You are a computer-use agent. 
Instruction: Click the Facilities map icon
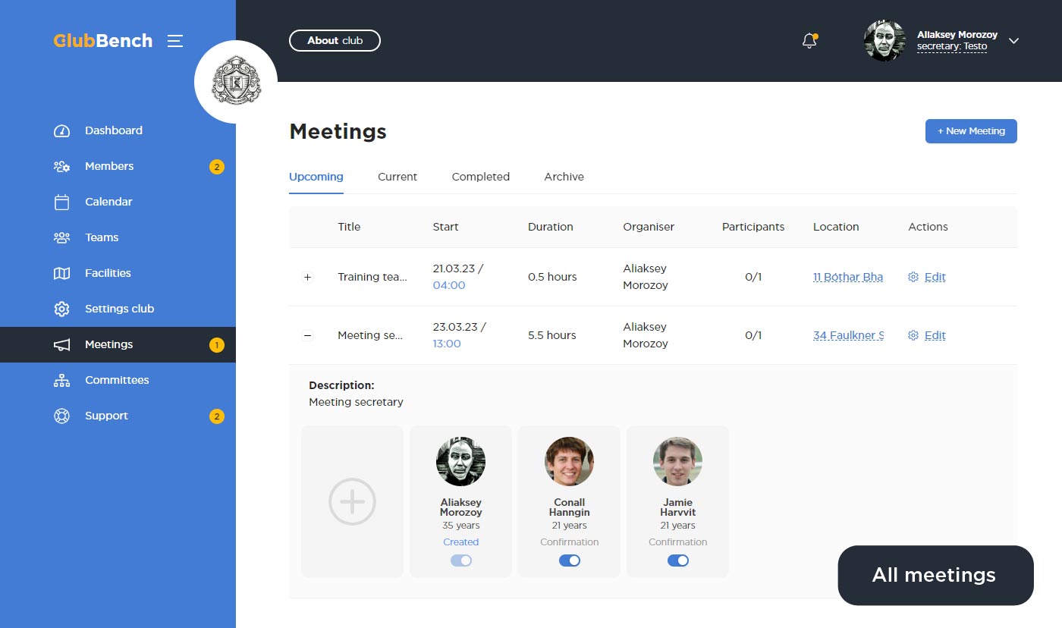coord(62,273)
